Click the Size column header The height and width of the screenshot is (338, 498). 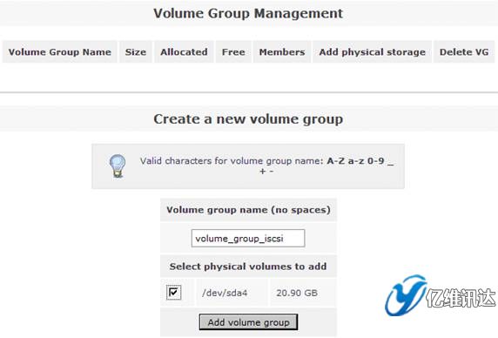pyautogui.click(x=136, y=51)
